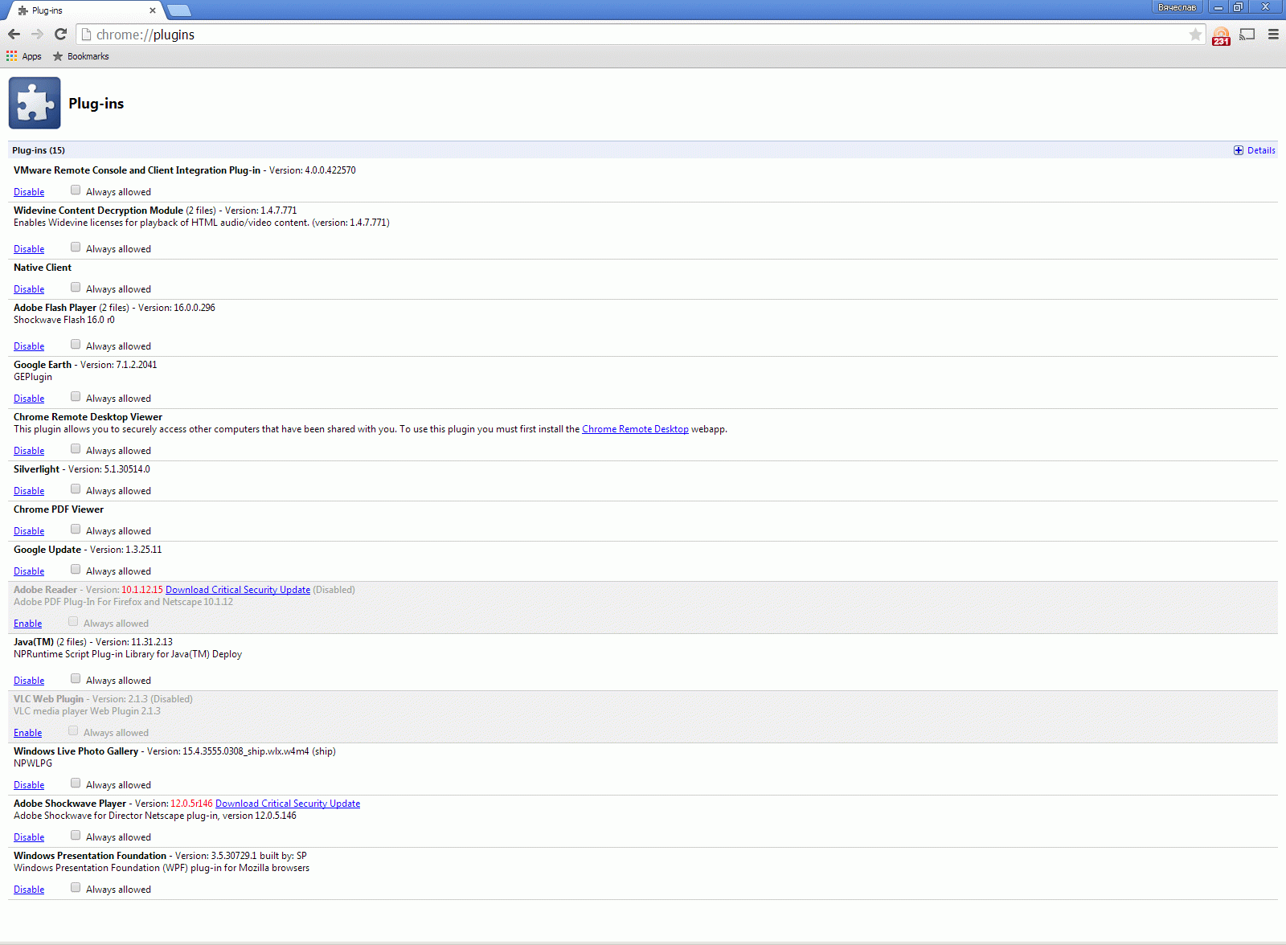Check Always allowed for VMware Remote Console
The width and height of the screenshot is (1286, 945).
[x=76, y=190]
